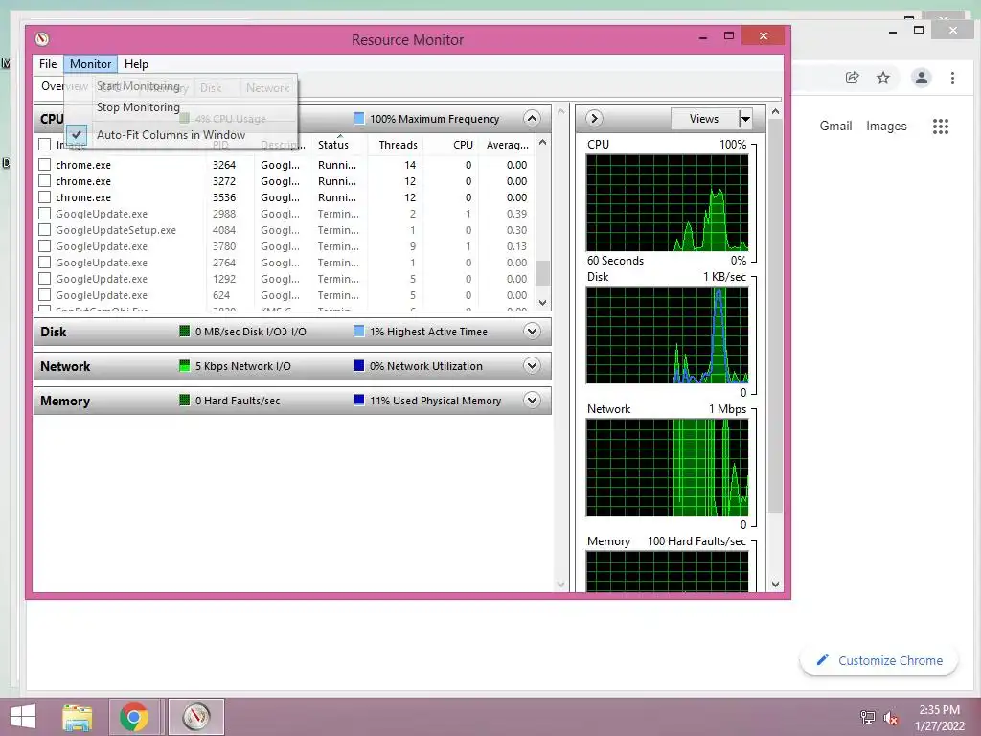The width and height of the screenshot is (981, 736).
Task: Click the Customize Chrome button
Action: pos(879,660)
